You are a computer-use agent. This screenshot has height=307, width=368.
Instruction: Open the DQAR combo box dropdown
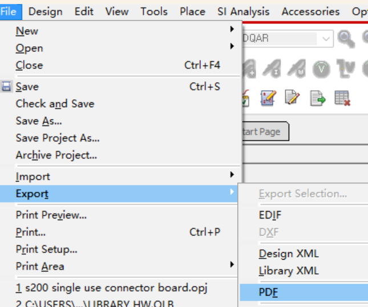coord(326,38)
